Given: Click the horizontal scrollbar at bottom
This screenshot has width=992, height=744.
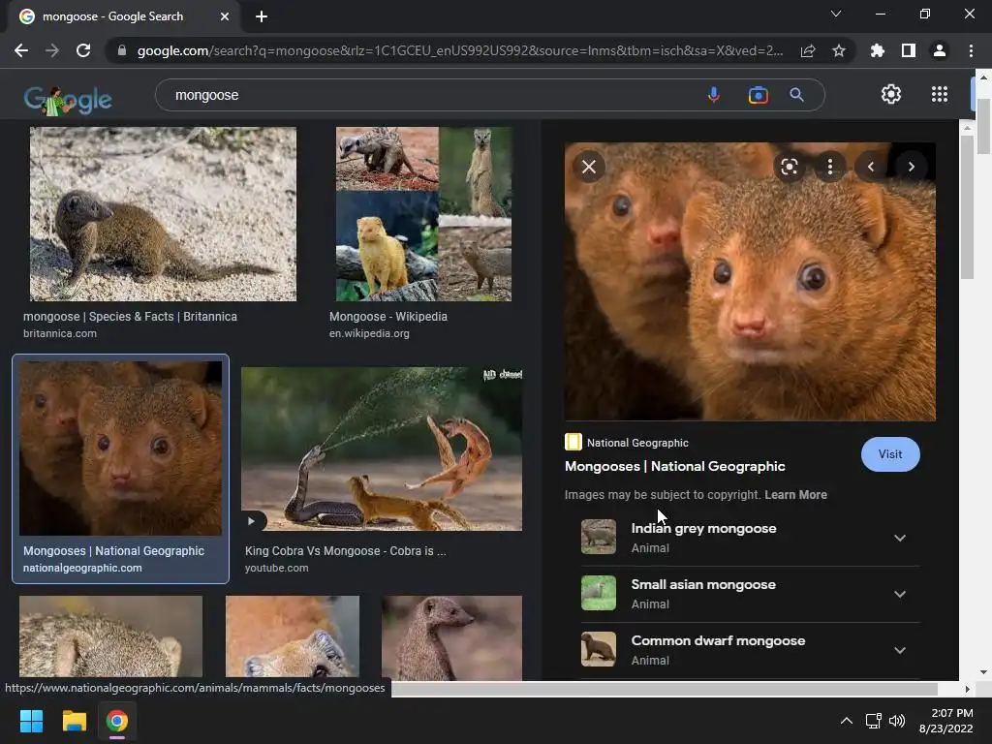Looking at the screenshot, I should (x=665, y=689).
